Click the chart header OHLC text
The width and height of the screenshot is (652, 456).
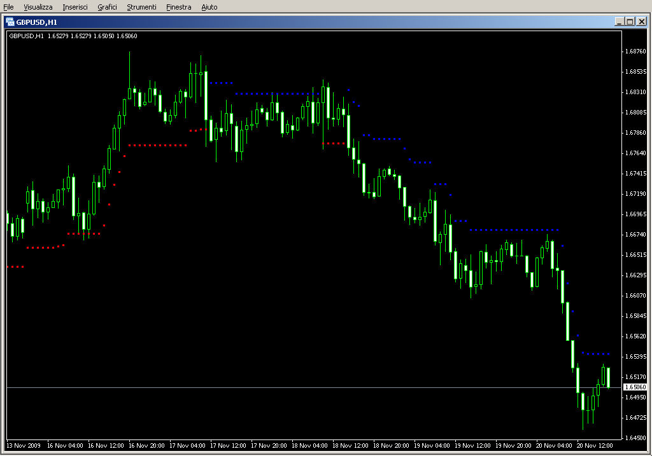coord(73,36)
